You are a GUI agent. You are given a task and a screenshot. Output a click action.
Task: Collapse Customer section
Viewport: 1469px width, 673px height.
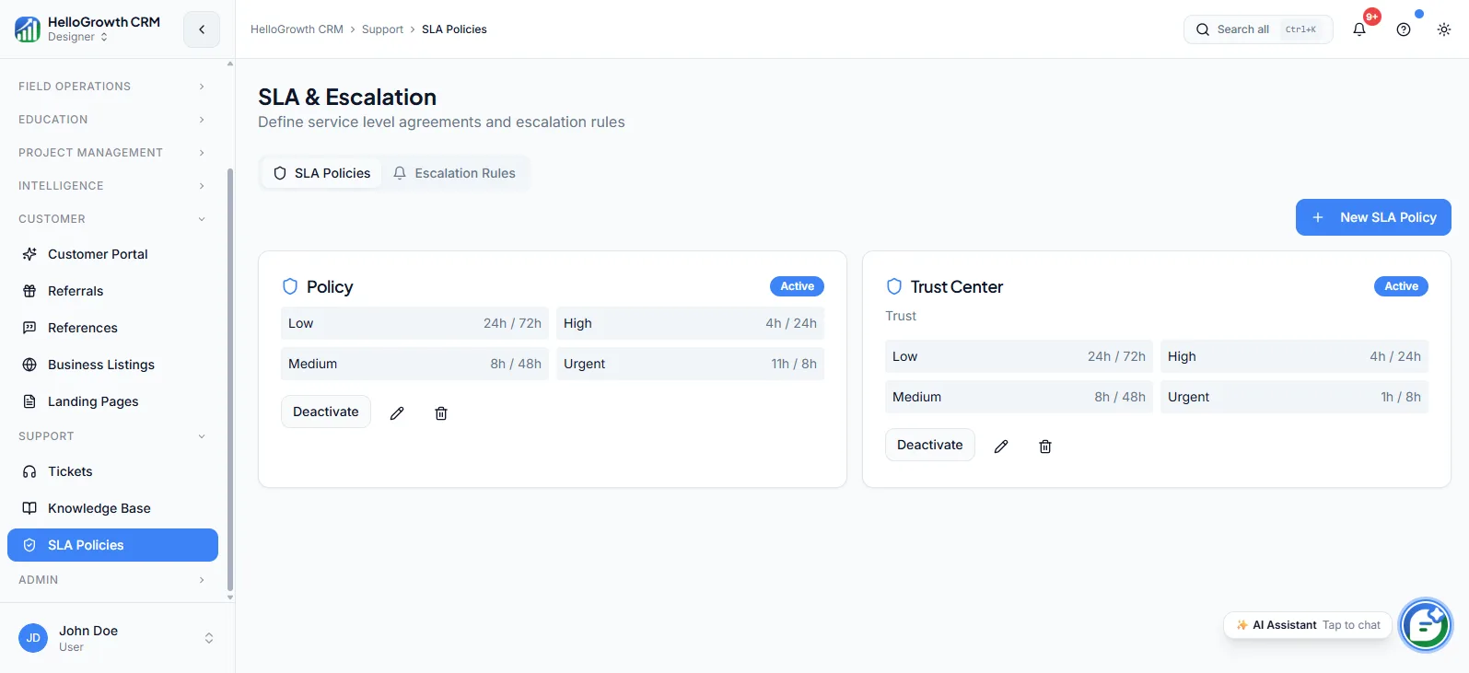pyautogui.click(x=112, y=219)
